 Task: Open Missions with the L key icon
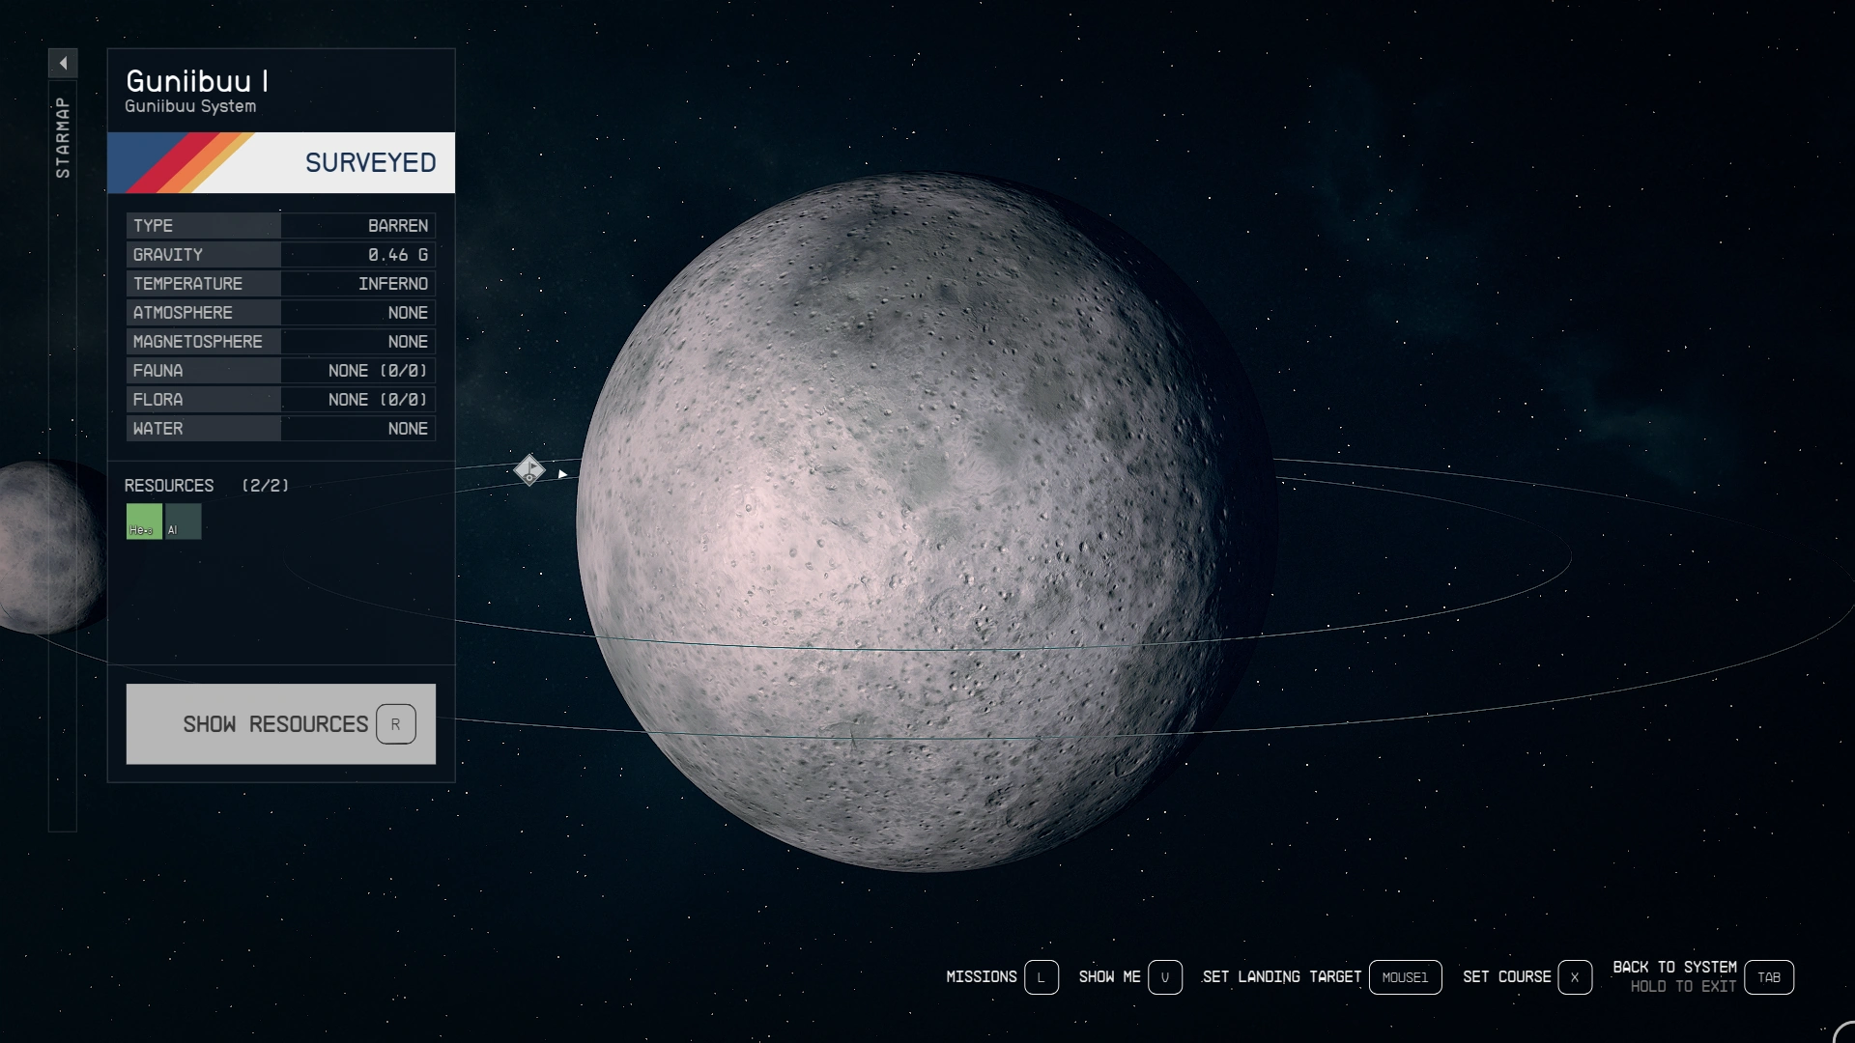[x=1041, y=977]
